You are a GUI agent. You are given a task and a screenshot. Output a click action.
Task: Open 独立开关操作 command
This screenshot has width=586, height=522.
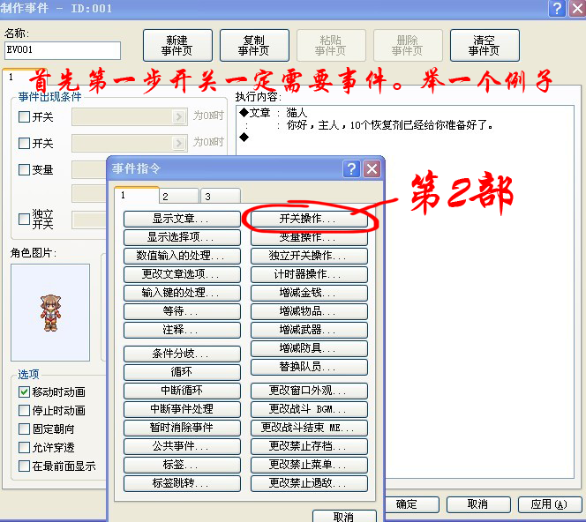point(309,256)
